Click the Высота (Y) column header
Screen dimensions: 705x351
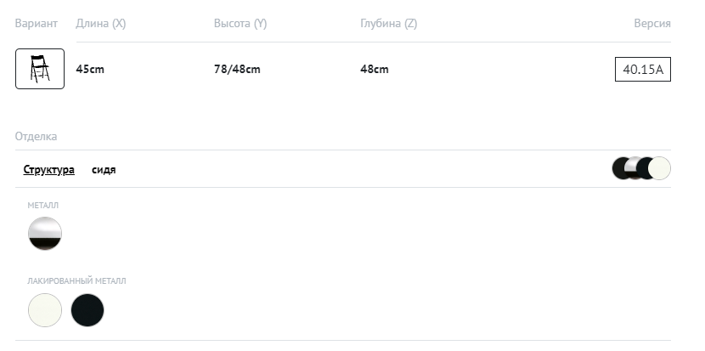point(240,24)
